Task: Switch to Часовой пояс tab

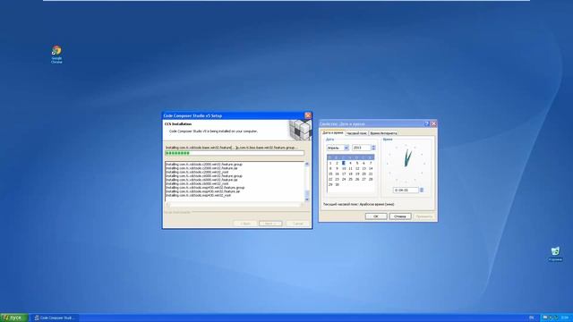Action: [356, 133]
